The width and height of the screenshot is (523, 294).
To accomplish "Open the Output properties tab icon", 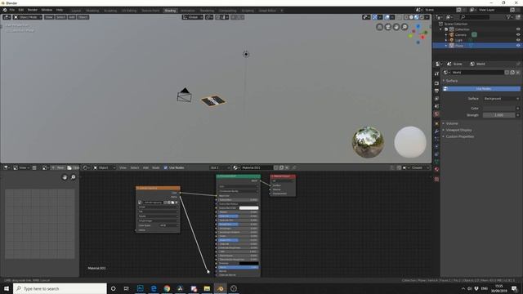I will tap(436, 91).
